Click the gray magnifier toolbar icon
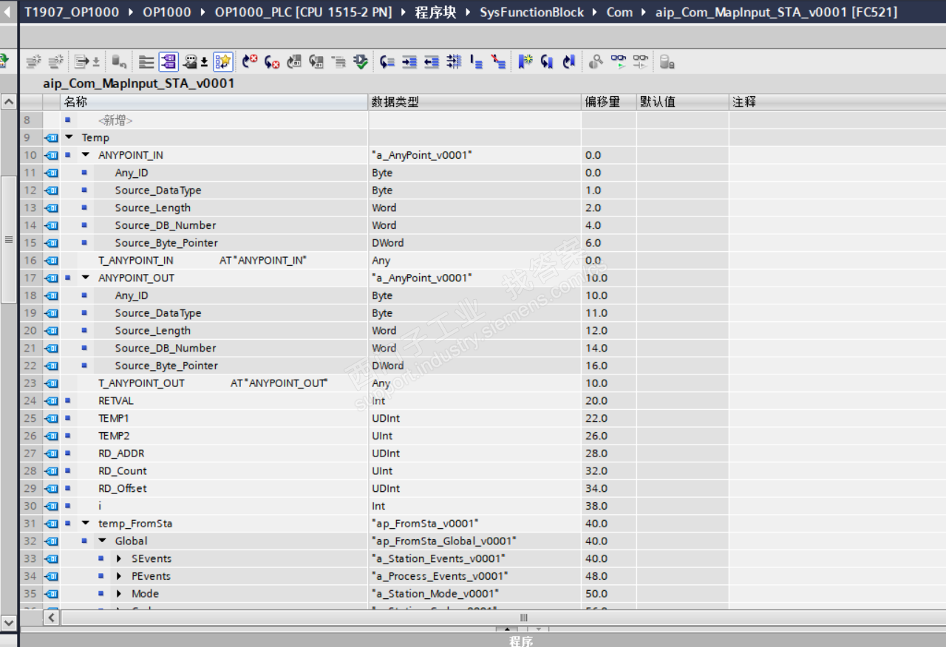The image size is (946, 647). coord(596,62)
